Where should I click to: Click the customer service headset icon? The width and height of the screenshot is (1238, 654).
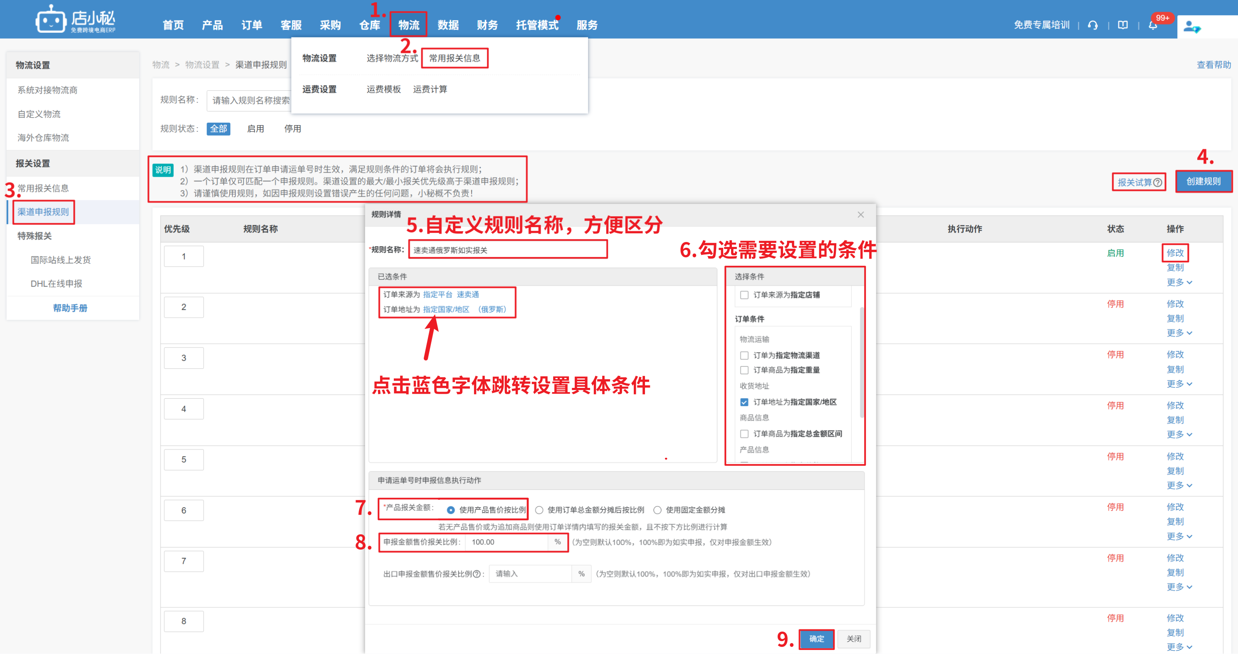point(1092,25)
